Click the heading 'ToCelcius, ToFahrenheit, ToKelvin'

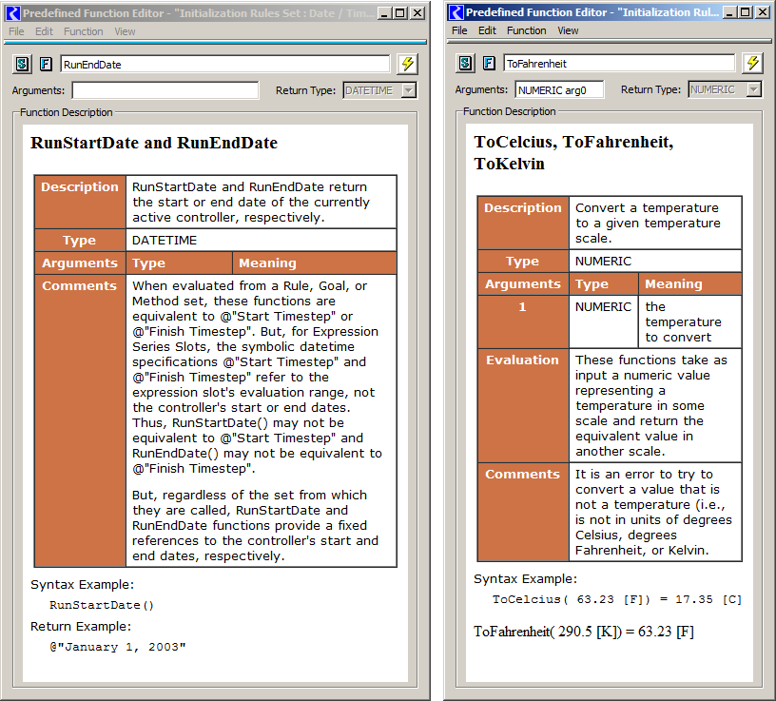tap(573, 152)
